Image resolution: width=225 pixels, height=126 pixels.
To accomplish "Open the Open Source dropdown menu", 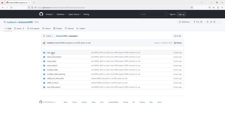I will pyautogui.click(x=75, y=14).
